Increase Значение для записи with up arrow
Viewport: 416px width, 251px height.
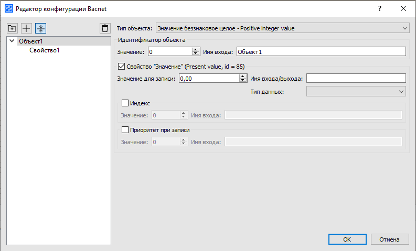pos(243,76)
